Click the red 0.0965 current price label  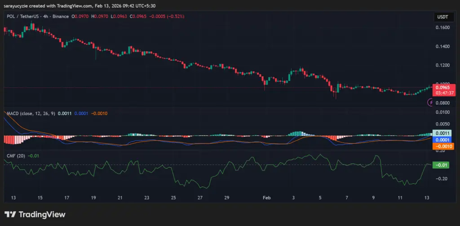click(443, 88)
